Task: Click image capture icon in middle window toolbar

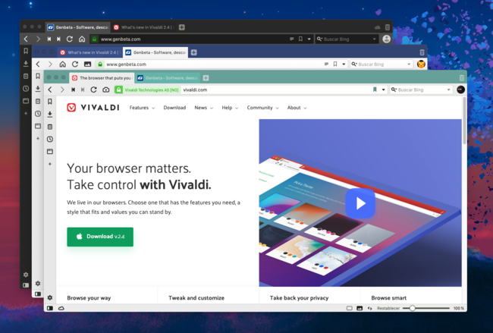Action: tap(87, 64)
